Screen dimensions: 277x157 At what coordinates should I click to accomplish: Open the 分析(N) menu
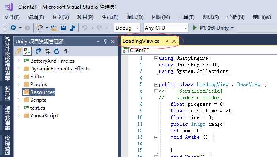pos(236,17)
